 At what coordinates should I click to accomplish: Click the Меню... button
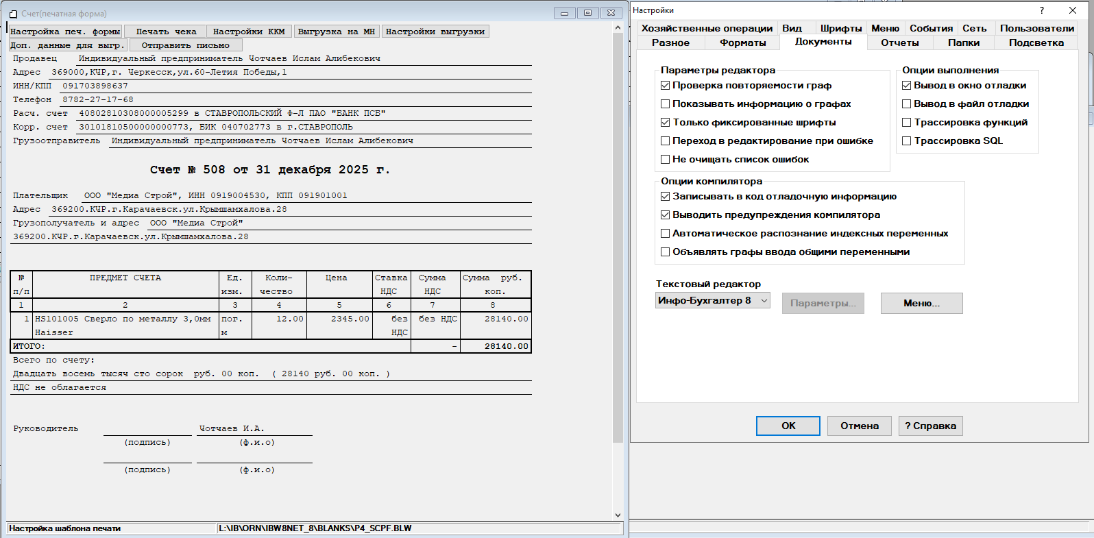[921, 303]
